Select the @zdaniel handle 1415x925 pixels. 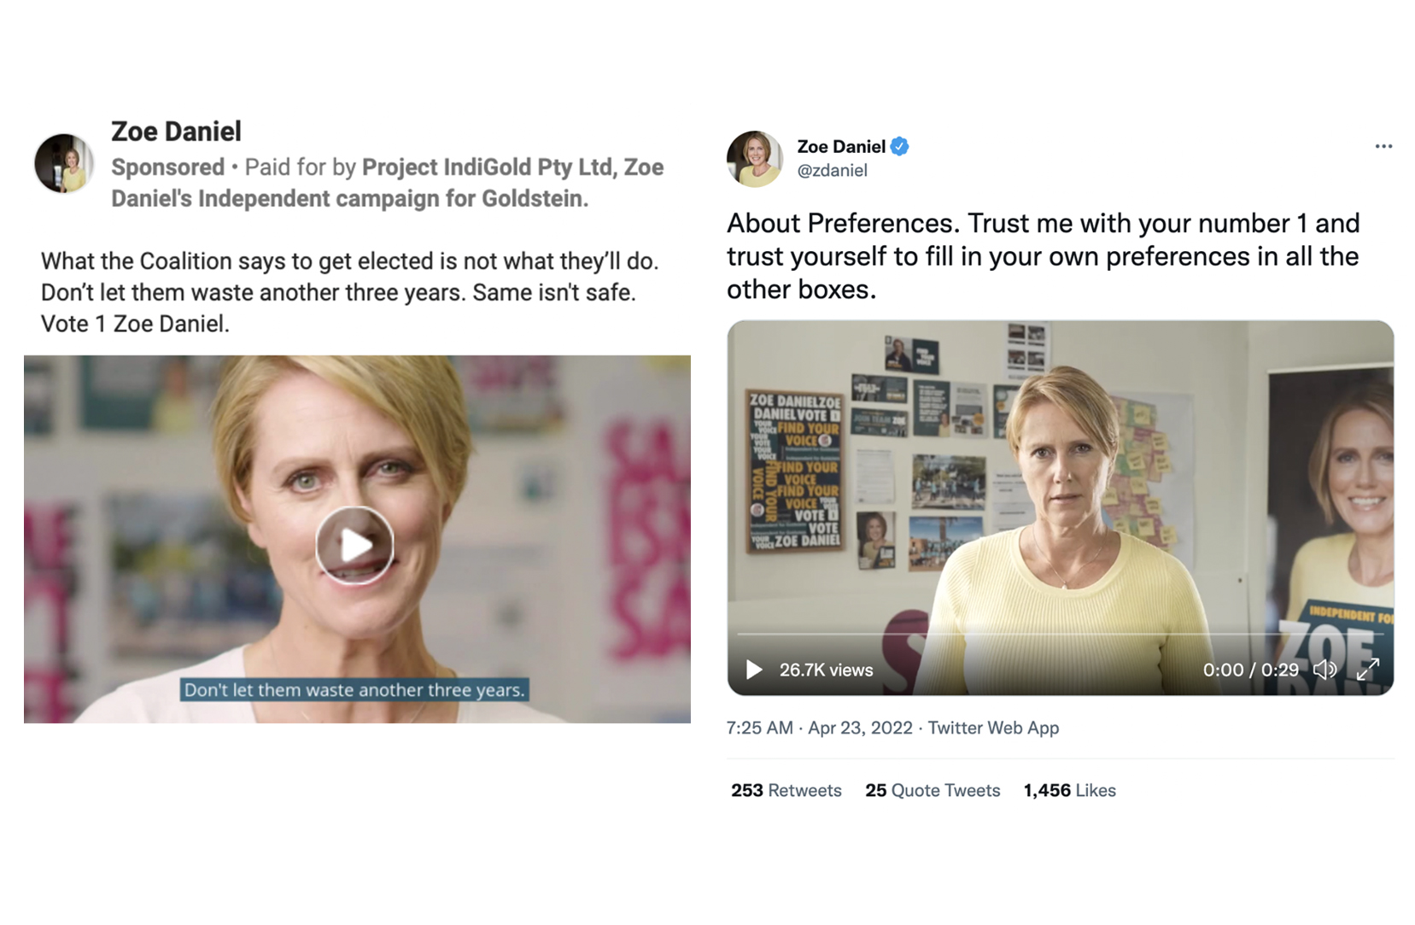point(831,171)
